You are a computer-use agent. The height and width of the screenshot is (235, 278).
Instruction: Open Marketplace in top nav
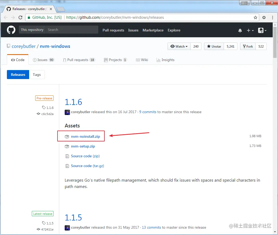(153, 30)
